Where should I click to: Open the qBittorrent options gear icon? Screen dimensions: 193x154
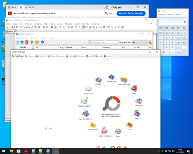point(42,42)
